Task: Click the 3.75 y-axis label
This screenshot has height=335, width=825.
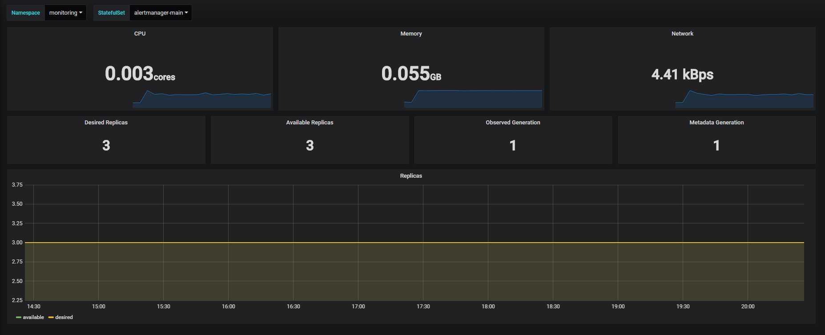Action: pyautogui.click(x=17, y=185)
